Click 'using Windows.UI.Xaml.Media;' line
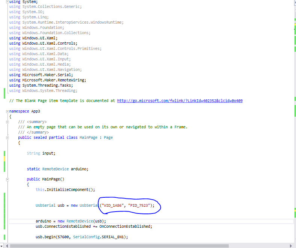Image resolution: width=296 pixels, height=248 pixels. coord(40,64)
